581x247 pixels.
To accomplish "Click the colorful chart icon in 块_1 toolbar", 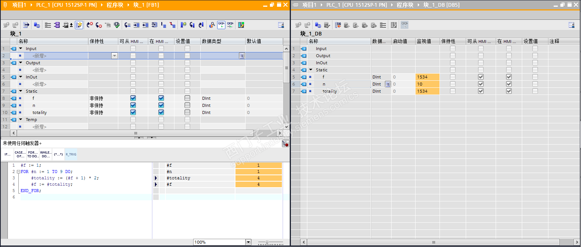I will (241, 25).
